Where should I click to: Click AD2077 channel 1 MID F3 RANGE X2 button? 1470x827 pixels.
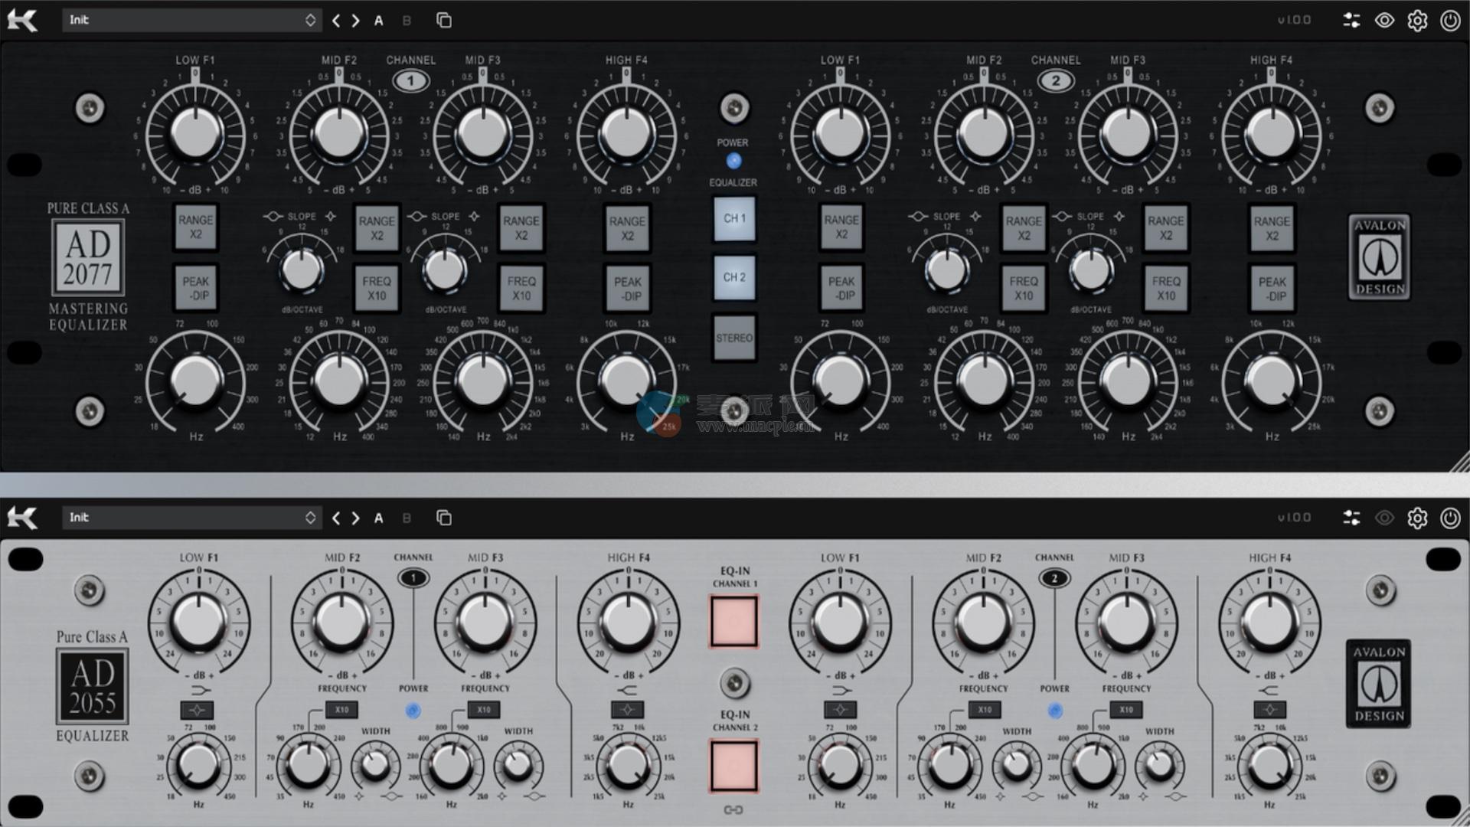click(x=521, y=227)
